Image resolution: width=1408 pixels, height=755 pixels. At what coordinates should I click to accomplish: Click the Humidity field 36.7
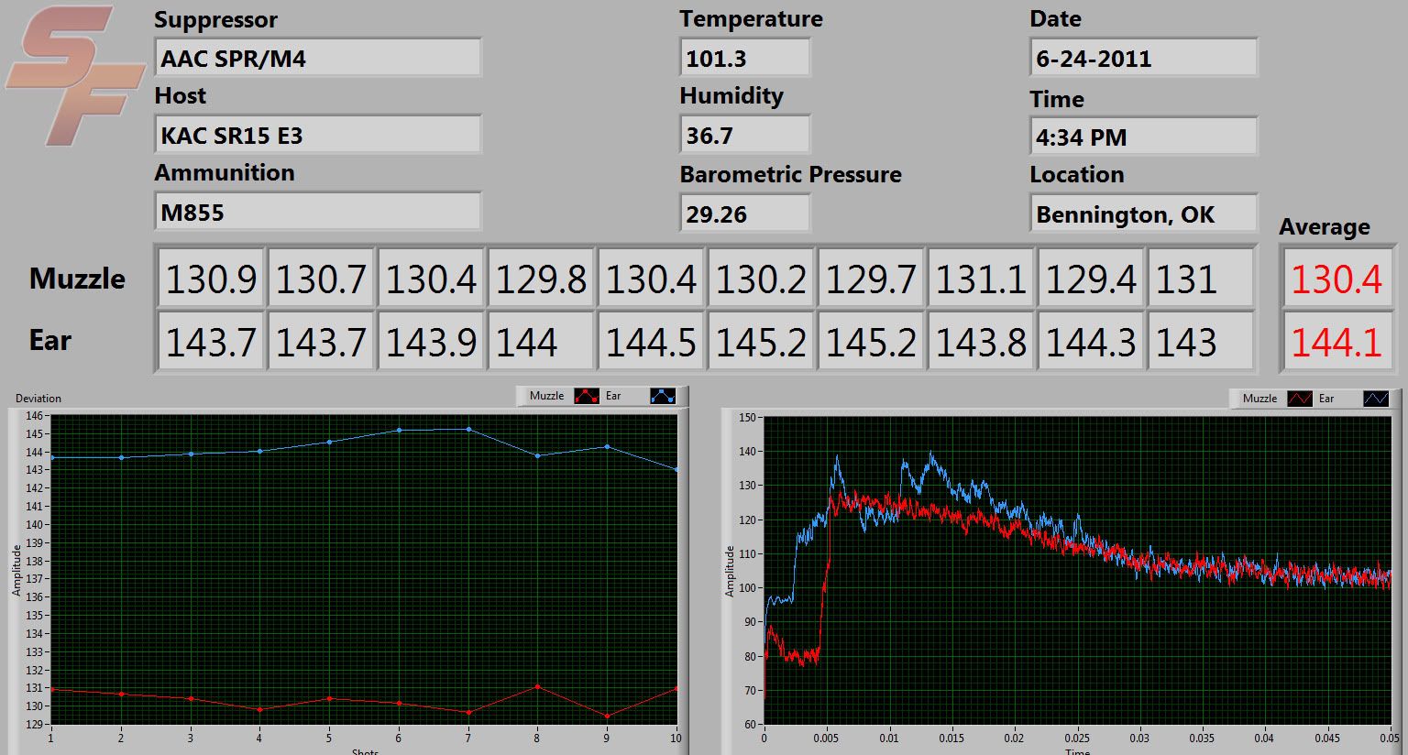745,135
